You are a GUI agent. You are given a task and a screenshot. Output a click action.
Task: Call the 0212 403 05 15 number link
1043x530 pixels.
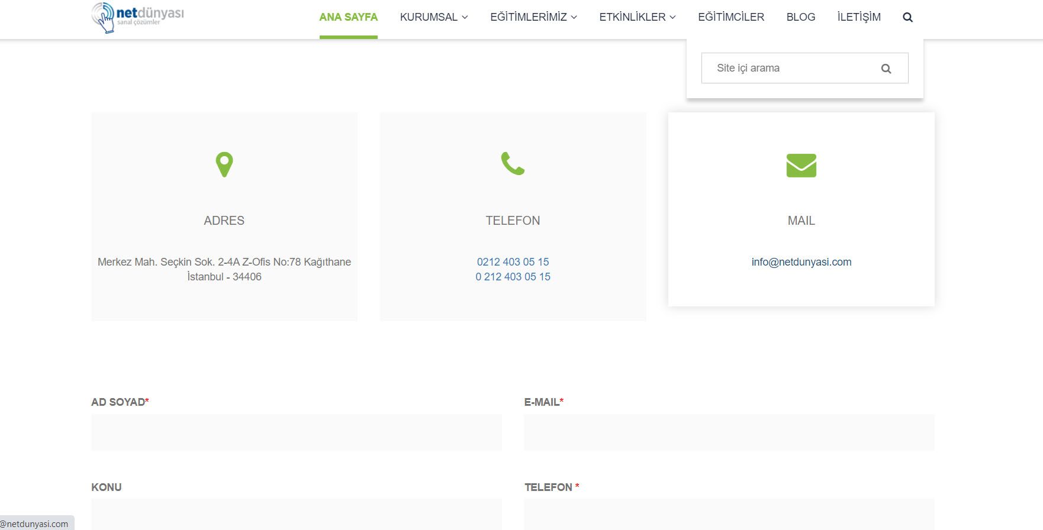pos(513,262)
